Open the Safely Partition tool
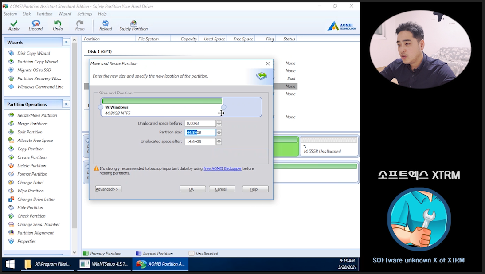This screenshot has height=274, width=485. (133, 26)
